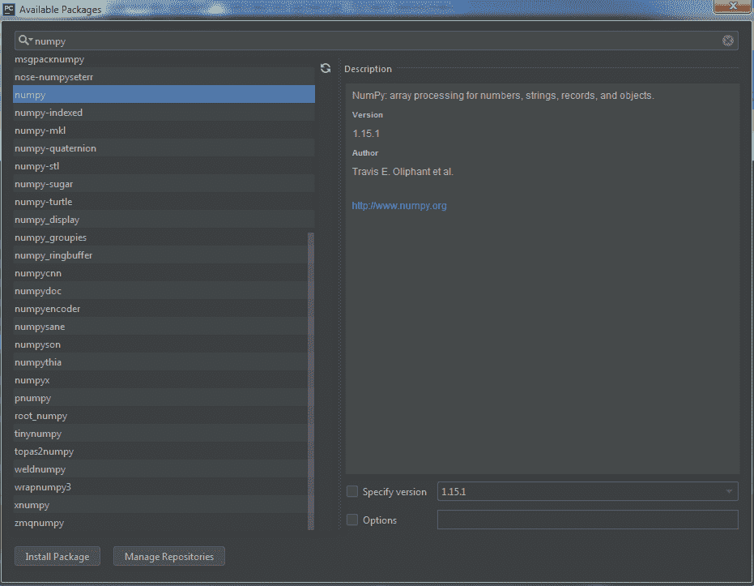
Task: Open the http://www.numpy.org link
Action: tap(399, 206)
